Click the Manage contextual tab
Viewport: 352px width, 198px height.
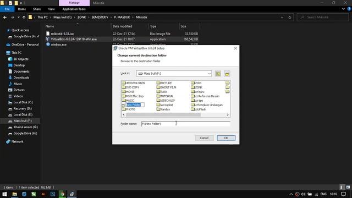click(x=74, y=3)
